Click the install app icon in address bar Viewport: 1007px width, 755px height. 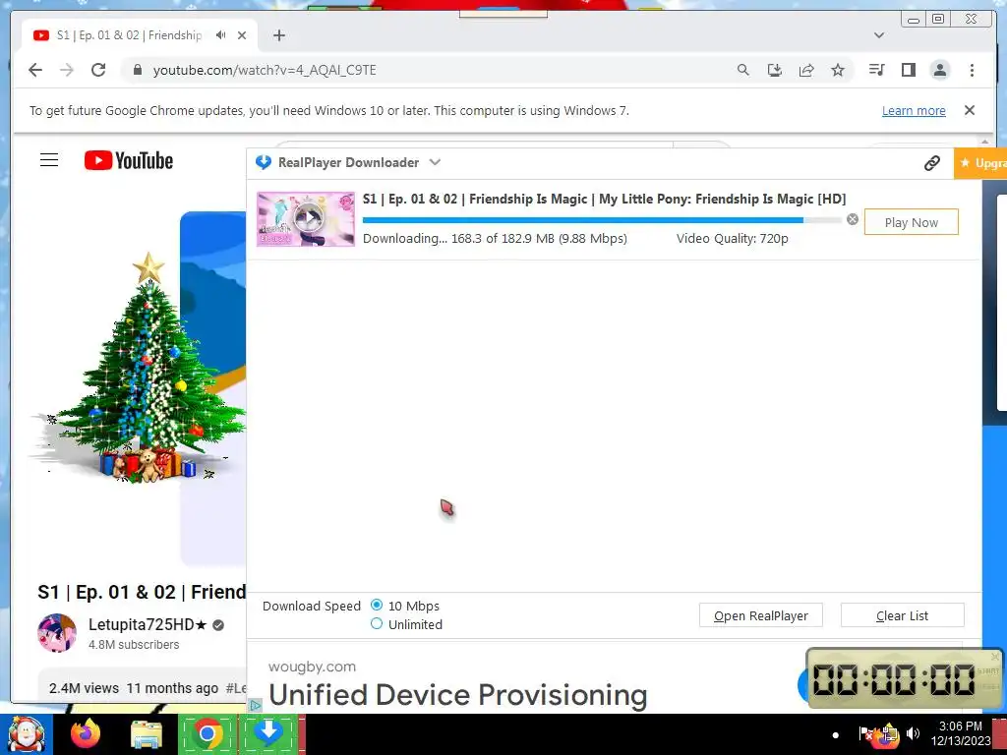point(775,70)
